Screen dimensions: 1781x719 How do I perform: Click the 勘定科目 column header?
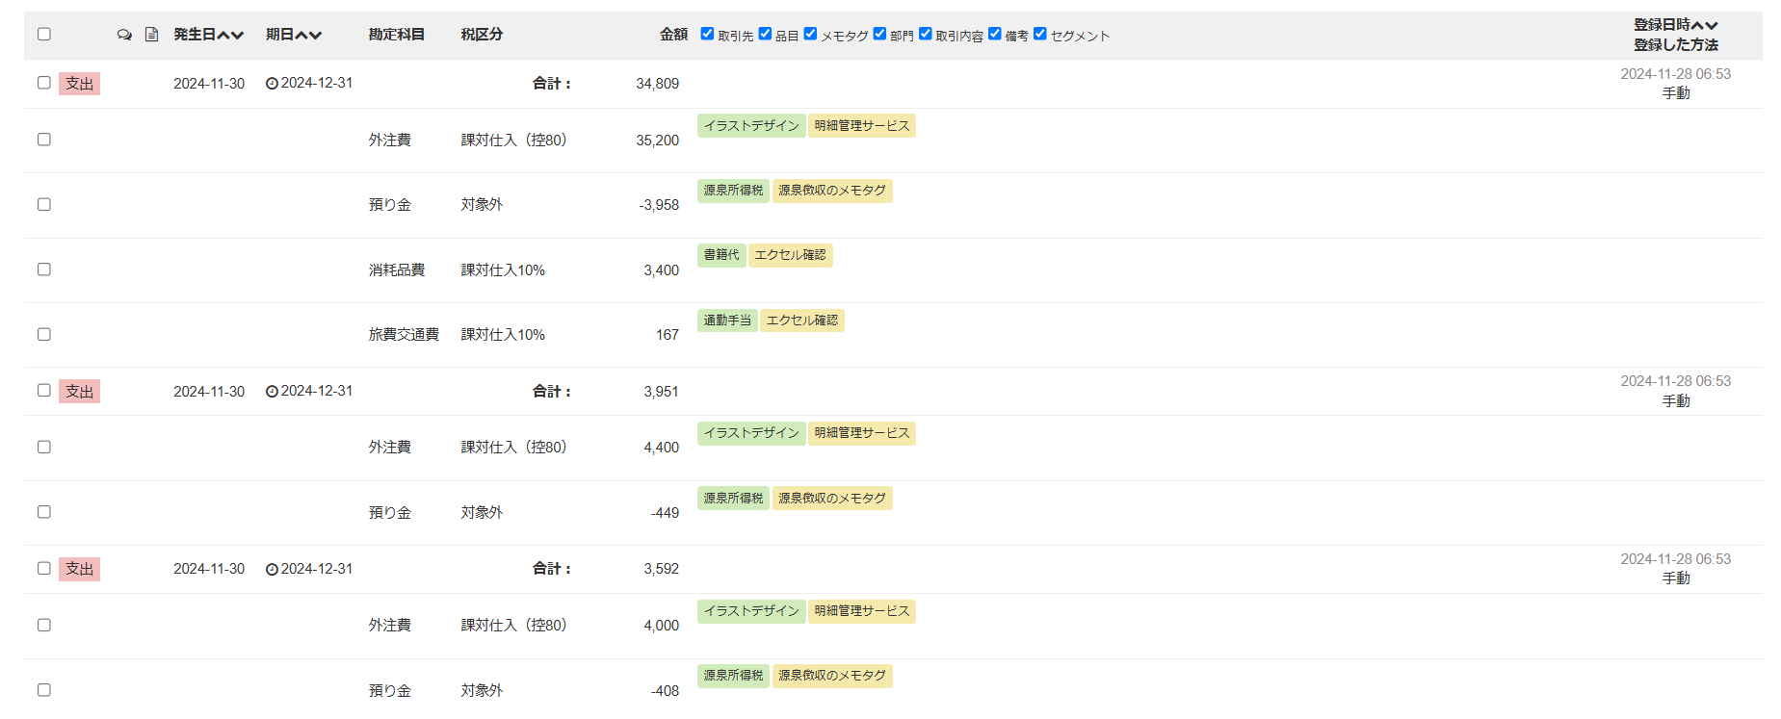pyautogui.click(x=396, y=35)
